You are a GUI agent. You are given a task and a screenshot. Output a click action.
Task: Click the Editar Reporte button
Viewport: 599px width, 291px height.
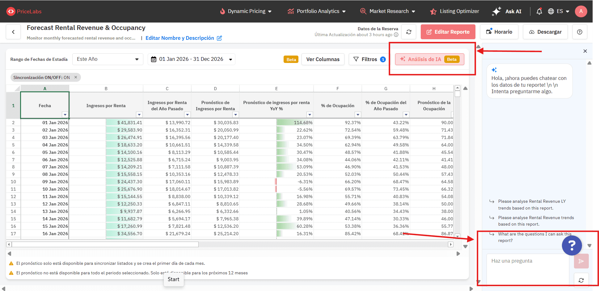pos(448,32)
